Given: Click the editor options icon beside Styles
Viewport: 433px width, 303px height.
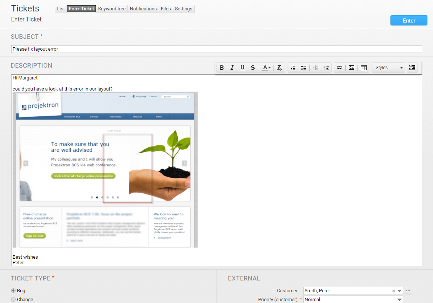Looking at the screenshot, I should pos(412,68).
